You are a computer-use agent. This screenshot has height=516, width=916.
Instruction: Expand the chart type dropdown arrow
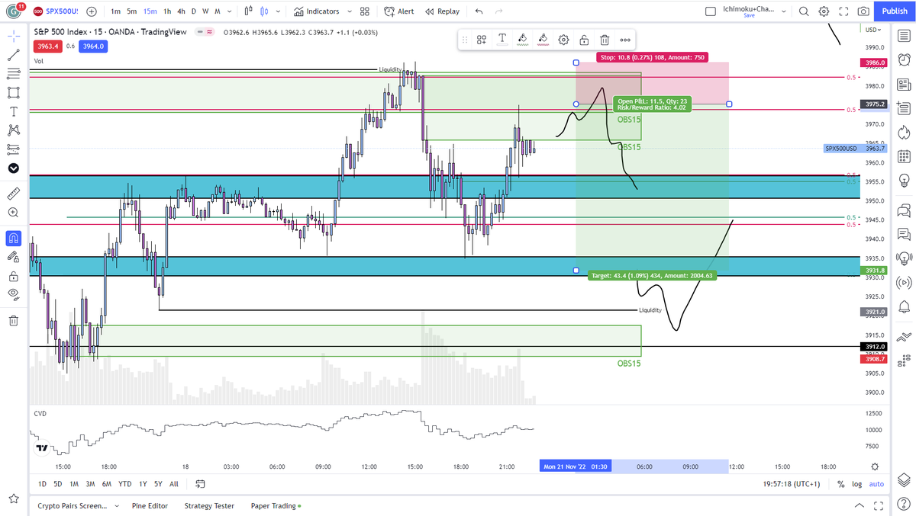277,11
